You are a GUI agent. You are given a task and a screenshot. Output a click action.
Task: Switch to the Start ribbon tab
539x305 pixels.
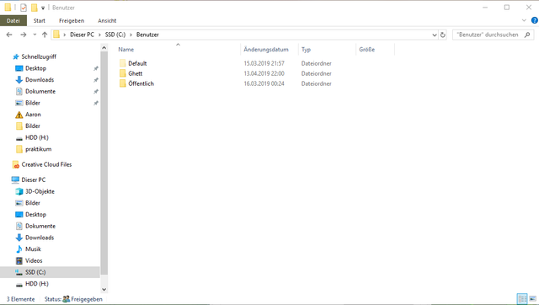pos(40,20)
